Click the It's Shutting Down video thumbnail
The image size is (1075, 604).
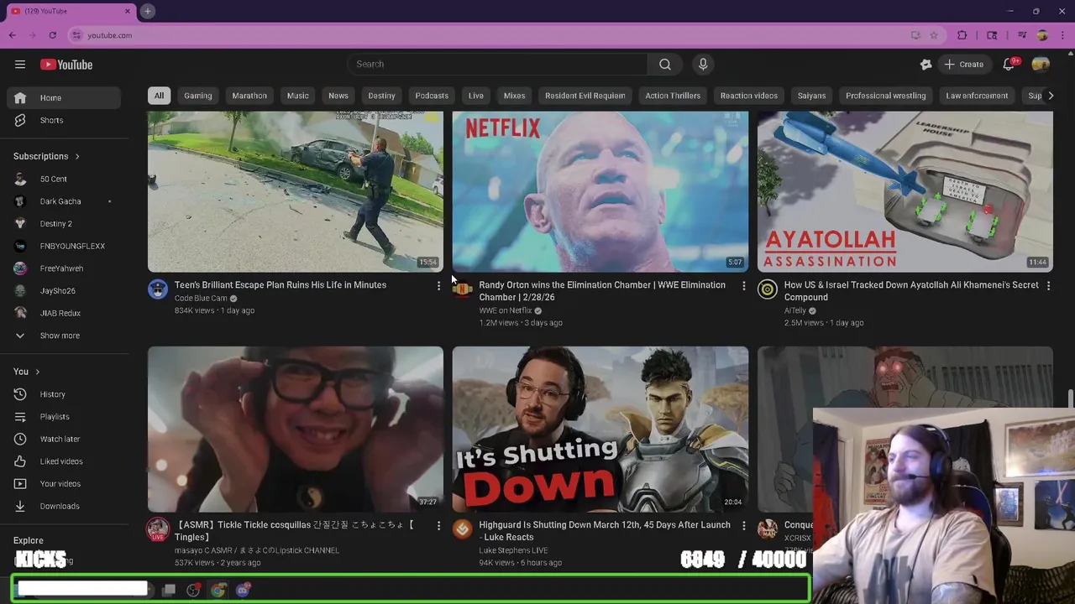[600, 429]
